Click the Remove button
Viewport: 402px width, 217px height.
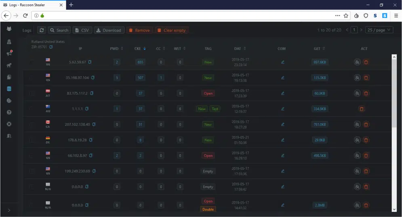[x=139, y=30]
